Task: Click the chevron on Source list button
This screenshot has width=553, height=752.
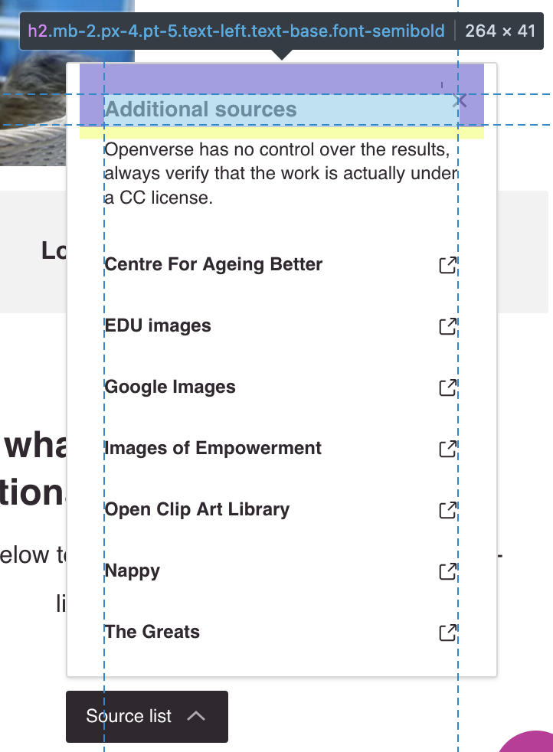Action: 196,717
